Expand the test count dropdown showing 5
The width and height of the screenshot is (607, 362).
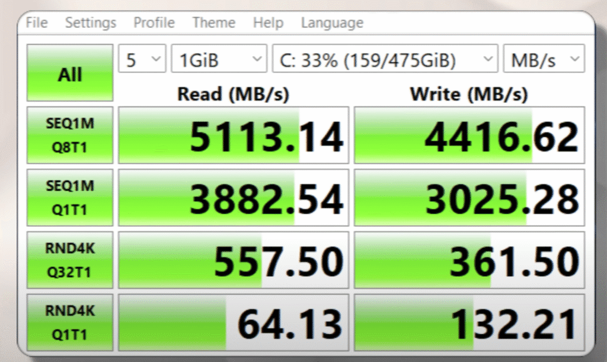(142, 59)
